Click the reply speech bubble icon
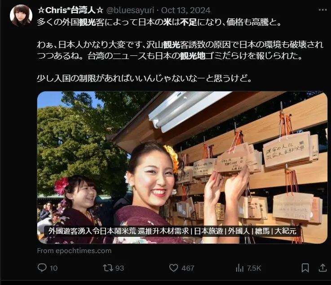The height and width of the screenshot is (285, 331). click(42, 267)
